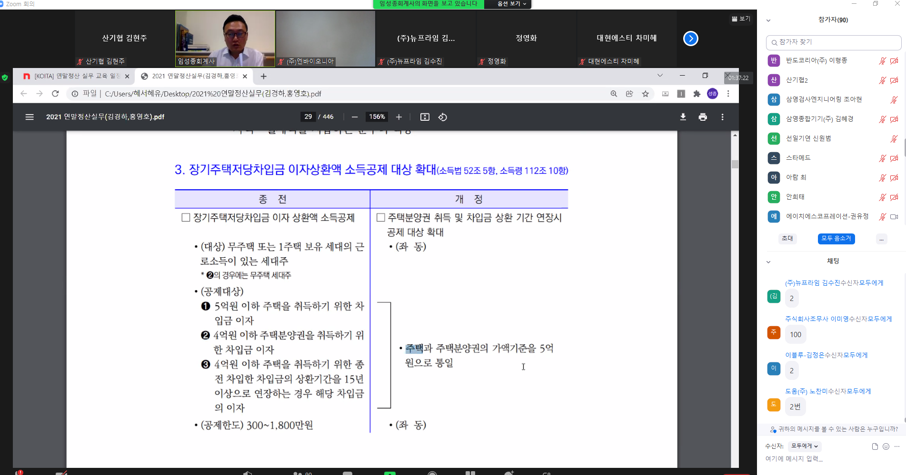
Task: Toggle mute for 산기협2
Action: 882,80
